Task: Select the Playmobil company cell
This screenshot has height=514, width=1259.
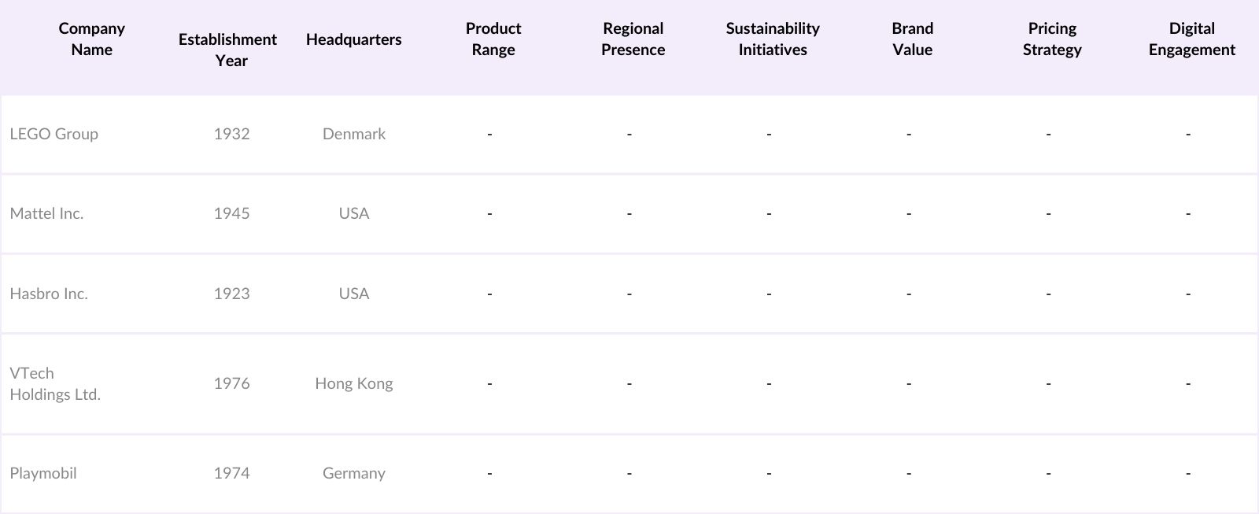Action: (43, 473)
